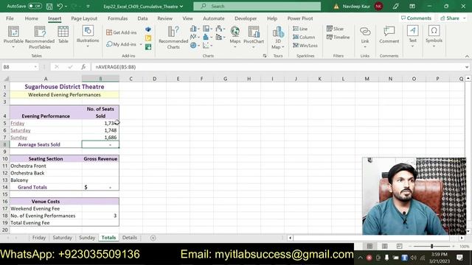472x265 pixels.
Task: Open the Charts dialog launcher
Action: [x=265, y=56]
